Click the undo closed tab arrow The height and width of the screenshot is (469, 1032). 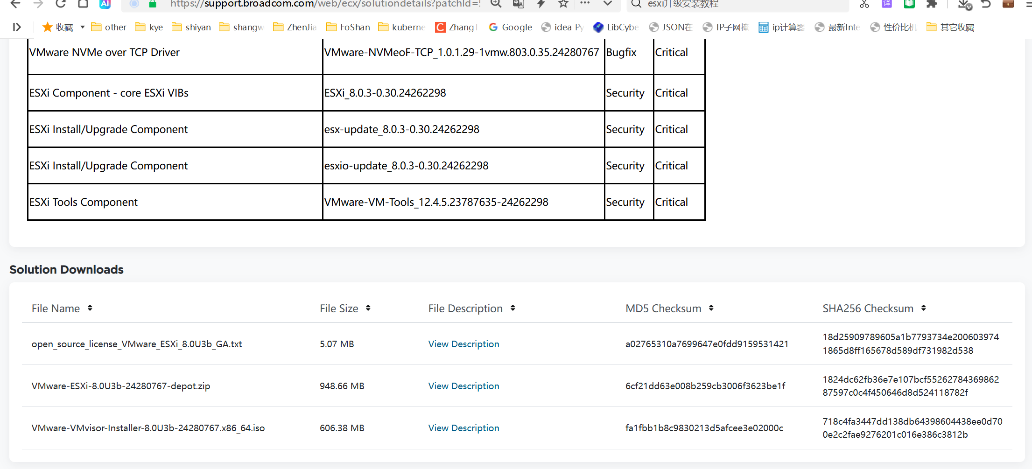pos(986,4)
